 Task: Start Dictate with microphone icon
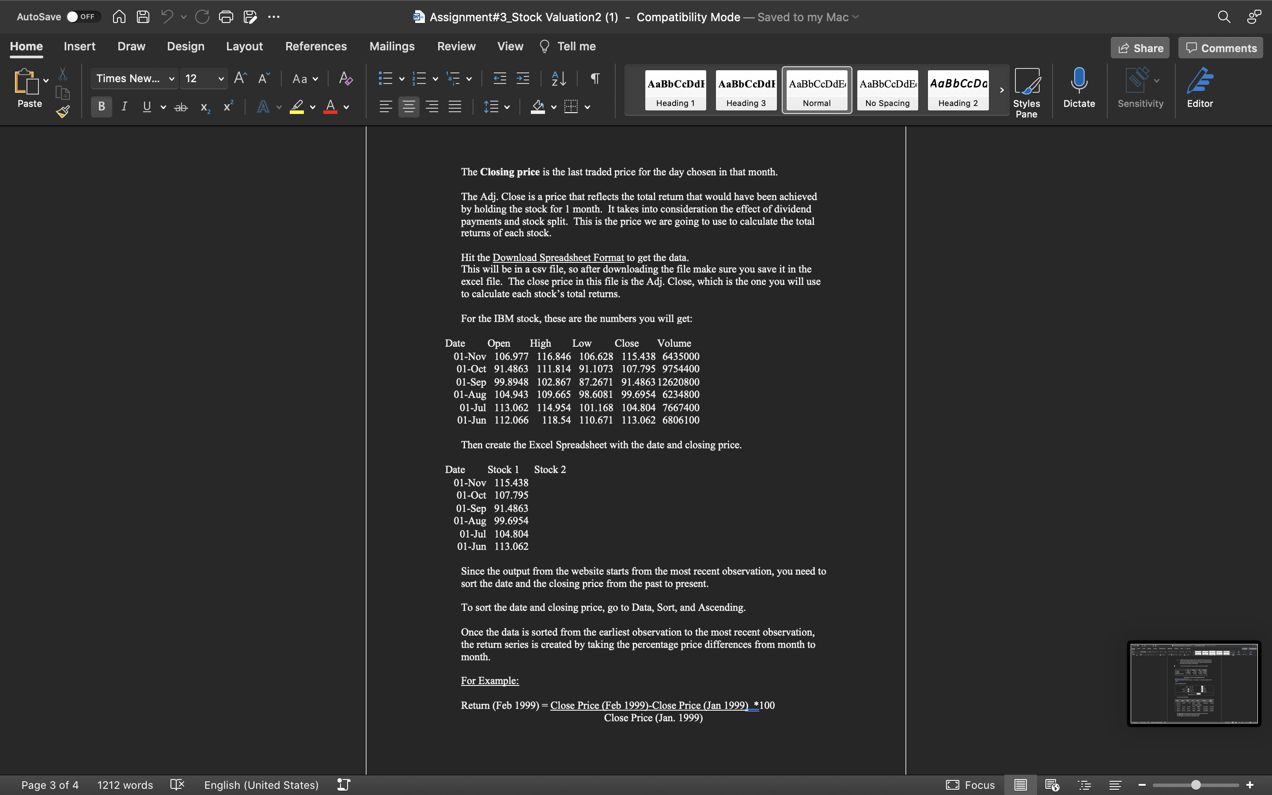click(x=1079, y=87)
